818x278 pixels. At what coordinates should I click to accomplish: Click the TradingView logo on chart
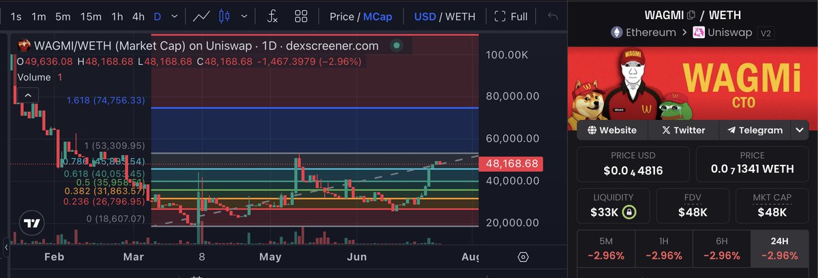(x=31, y=223)
